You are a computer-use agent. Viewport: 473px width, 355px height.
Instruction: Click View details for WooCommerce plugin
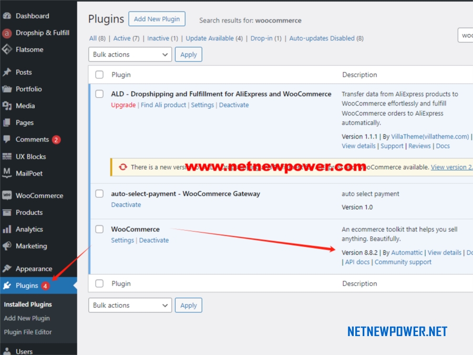[x=445, y=253]
